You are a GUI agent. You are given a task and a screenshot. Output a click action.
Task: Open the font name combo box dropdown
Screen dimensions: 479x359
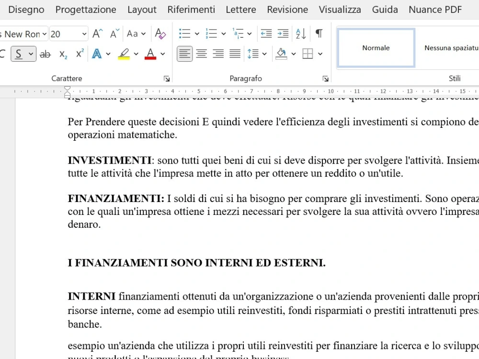click(45, 34)
